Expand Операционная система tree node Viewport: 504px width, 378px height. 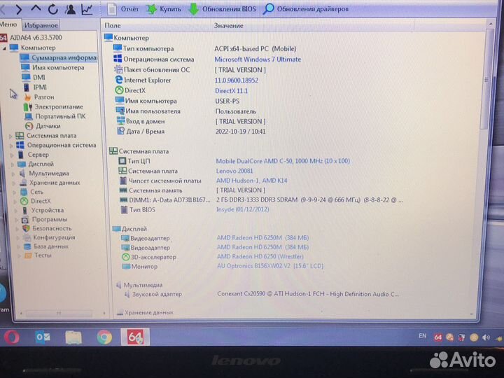12,146
